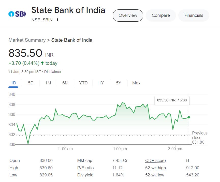
Task: Switch to the Compare tab
Action: [x=161, y=15]
